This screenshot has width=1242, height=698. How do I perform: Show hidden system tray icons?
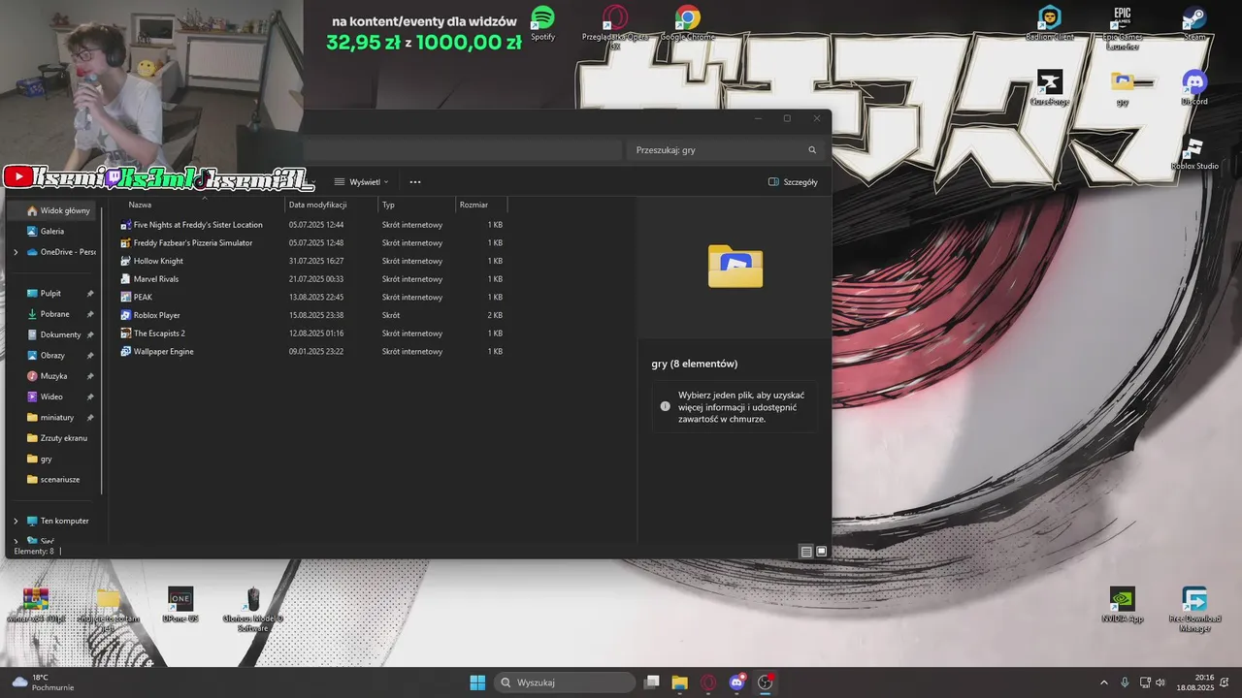[x=1103, y=682]
